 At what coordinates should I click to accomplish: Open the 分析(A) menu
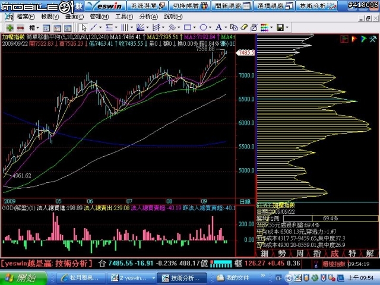[148, 17]
